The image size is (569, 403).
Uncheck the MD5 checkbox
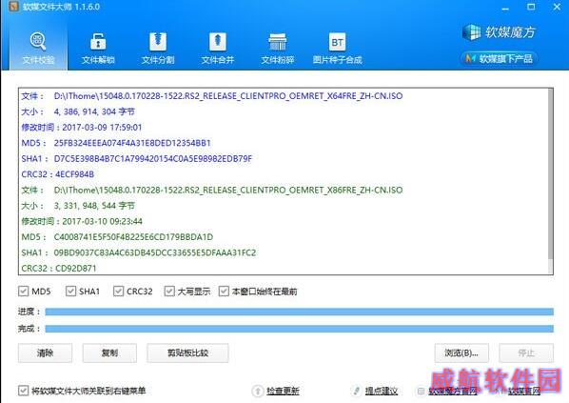point(23,292)
